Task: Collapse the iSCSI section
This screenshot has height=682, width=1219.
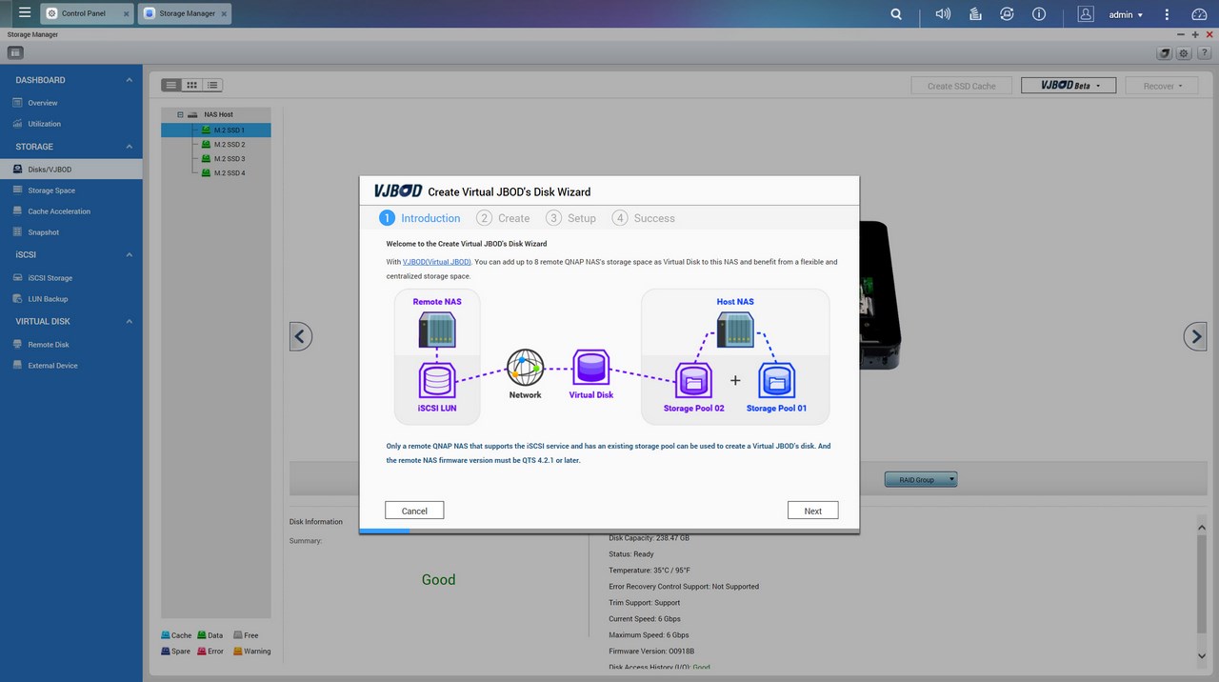Action: click(130, 255)
